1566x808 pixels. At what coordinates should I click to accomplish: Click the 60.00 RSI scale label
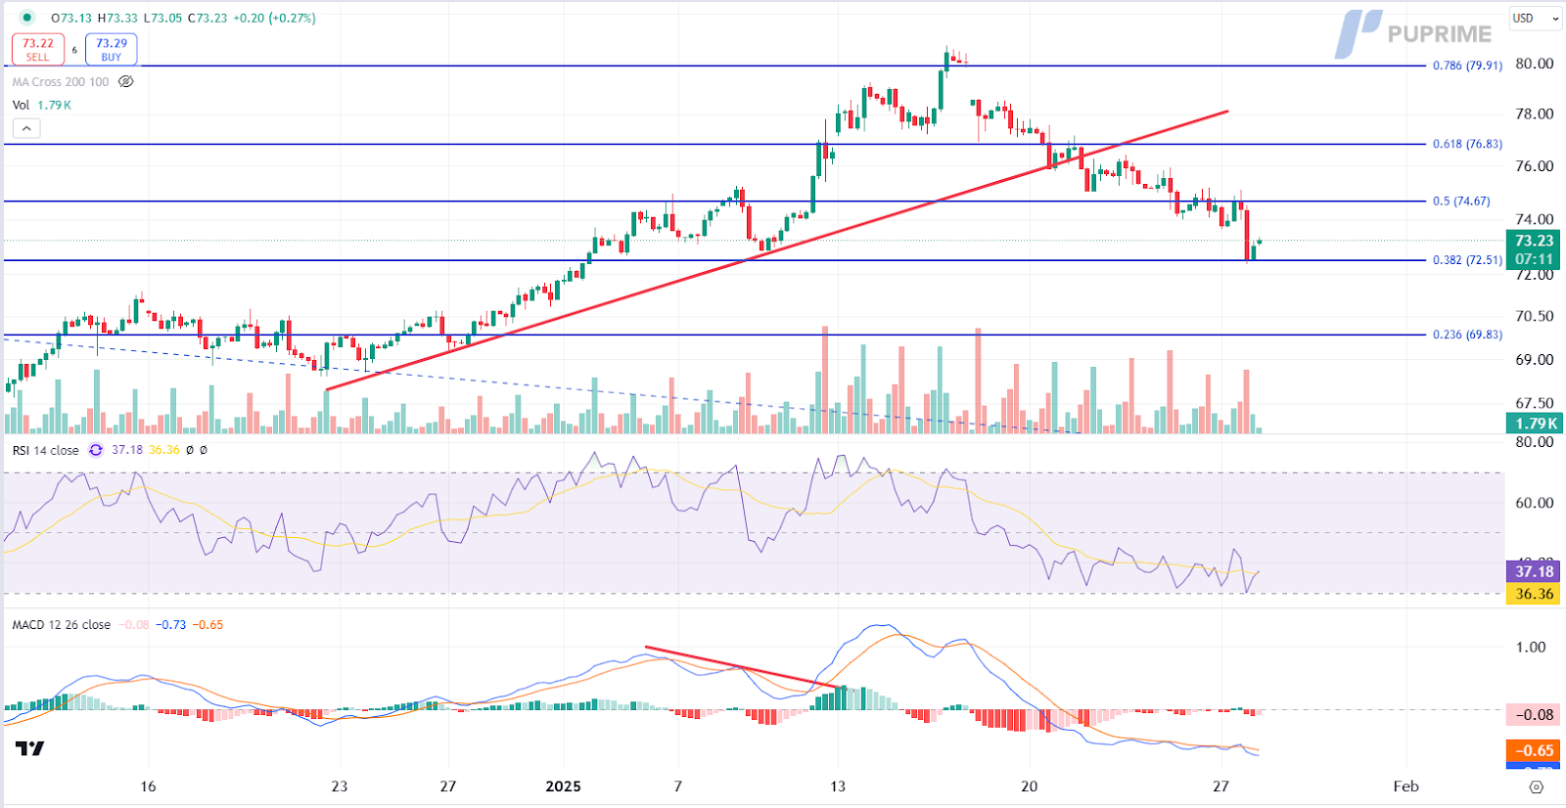click(x=1534, y=503)
